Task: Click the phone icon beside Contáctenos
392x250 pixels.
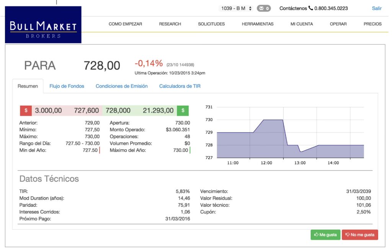Action: 310,8
